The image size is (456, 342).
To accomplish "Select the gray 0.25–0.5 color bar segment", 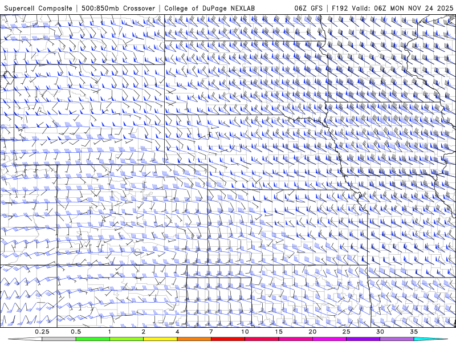I will [x=59, y=339].
